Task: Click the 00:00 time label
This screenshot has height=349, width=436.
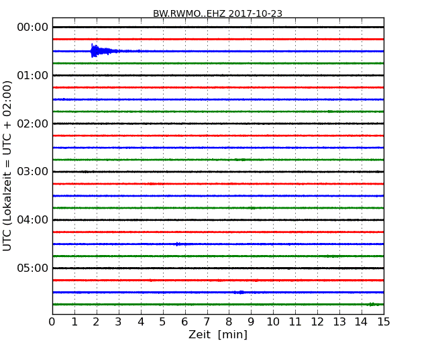Action: coord(33,28)
